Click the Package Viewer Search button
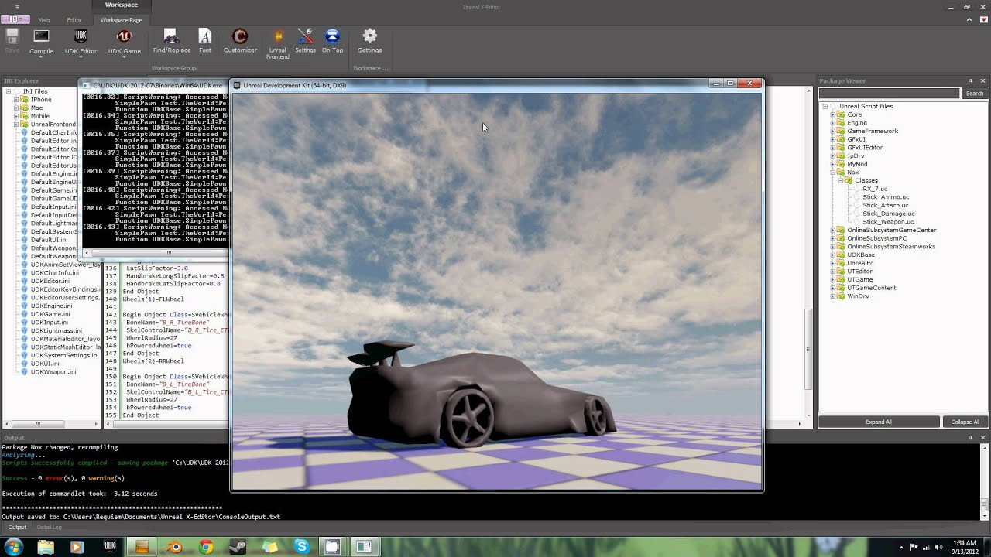This screenshot has height=557, width=991. click(974, 94)
